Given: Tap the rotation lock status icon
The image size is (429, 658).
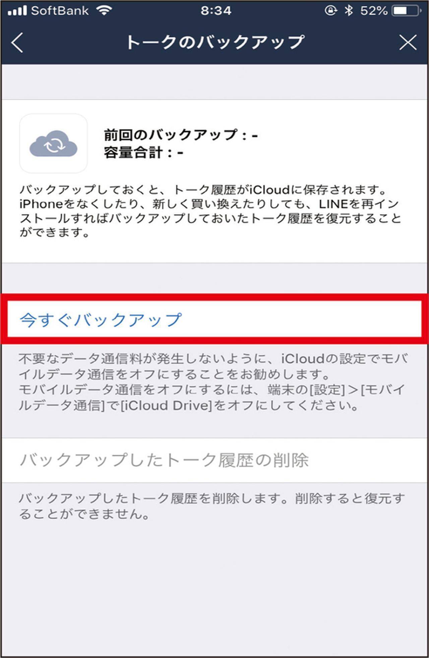Looking at the screenshot, I should (x=330, y=11).
